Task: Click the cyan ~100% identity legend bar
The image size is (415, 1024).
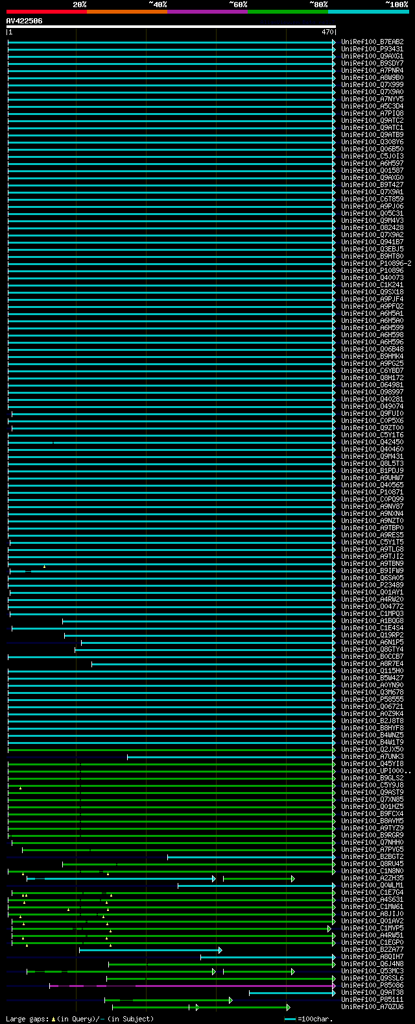Action: 368,12
